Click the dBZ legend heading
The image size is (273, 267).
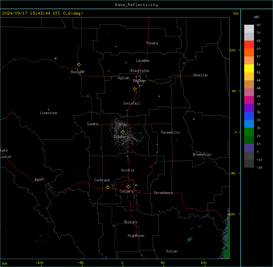[x=257, y=17]
